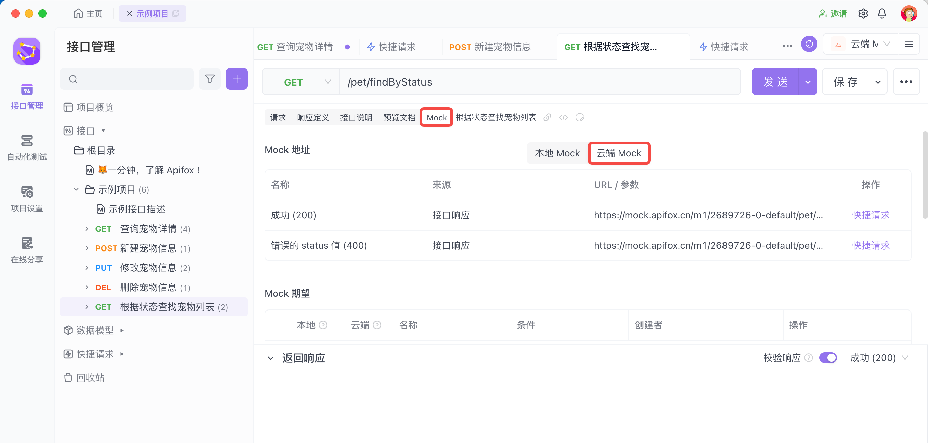Click the copy link icon beside API name

click(547, 117)
